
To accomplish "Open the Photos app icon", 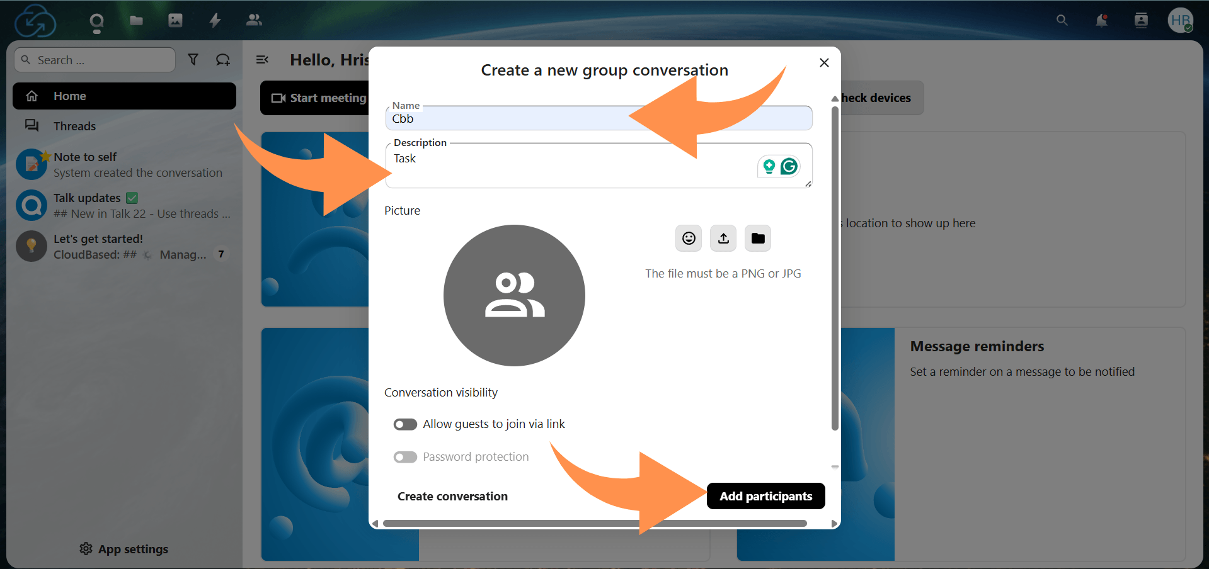I will point(175,21).
